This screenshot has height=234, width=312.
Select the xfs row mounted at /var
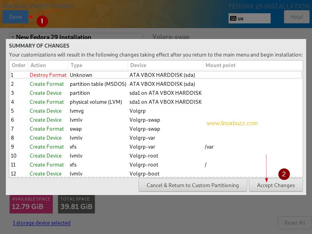pyautogui.click(x=156, y=147)
